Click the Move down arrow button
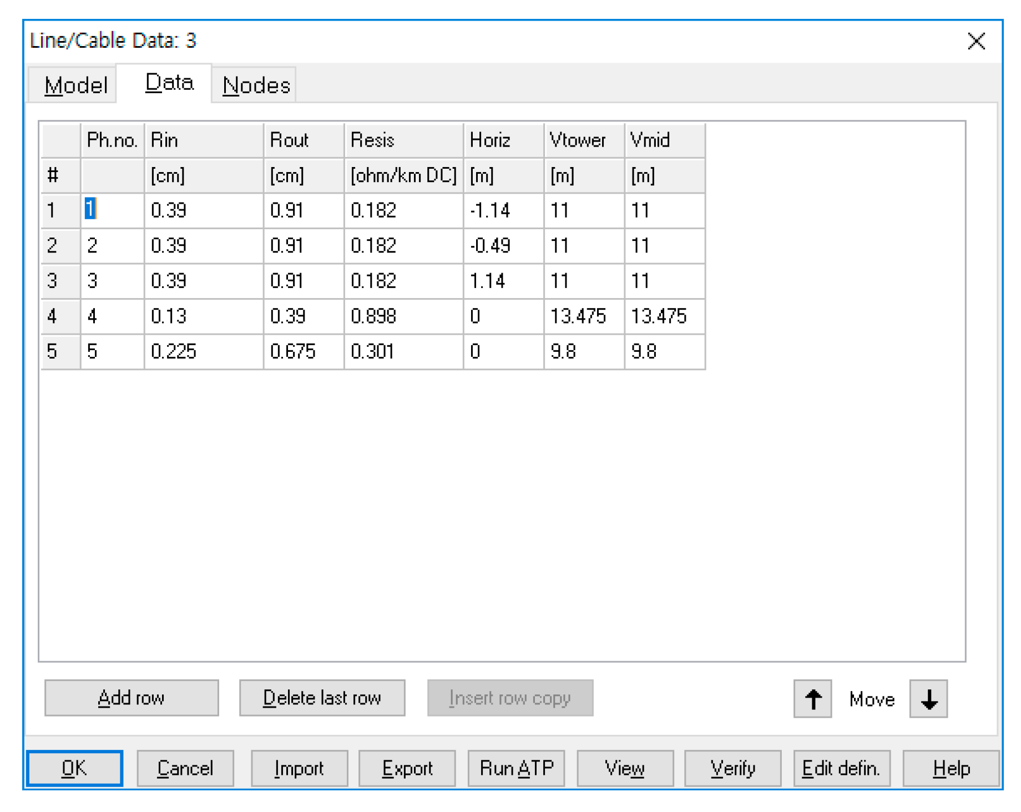This screenshot has height=812, width=1021. [x=928, y=698]
